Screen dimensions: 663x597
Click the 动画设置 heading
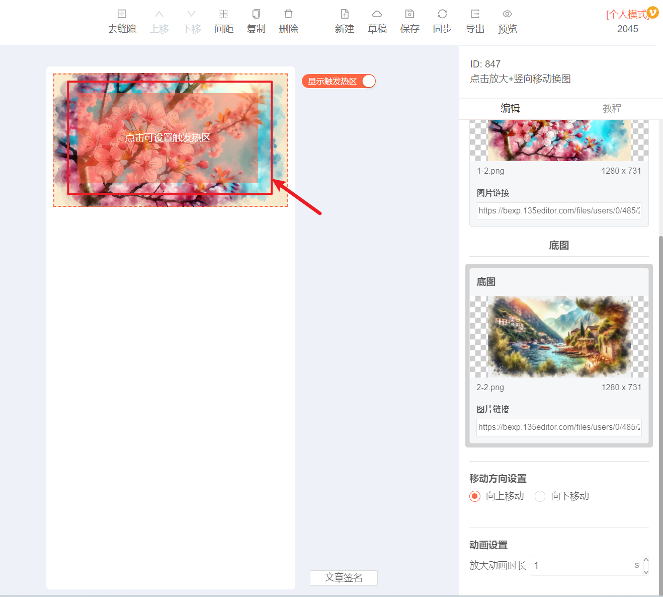coord(488,545)
